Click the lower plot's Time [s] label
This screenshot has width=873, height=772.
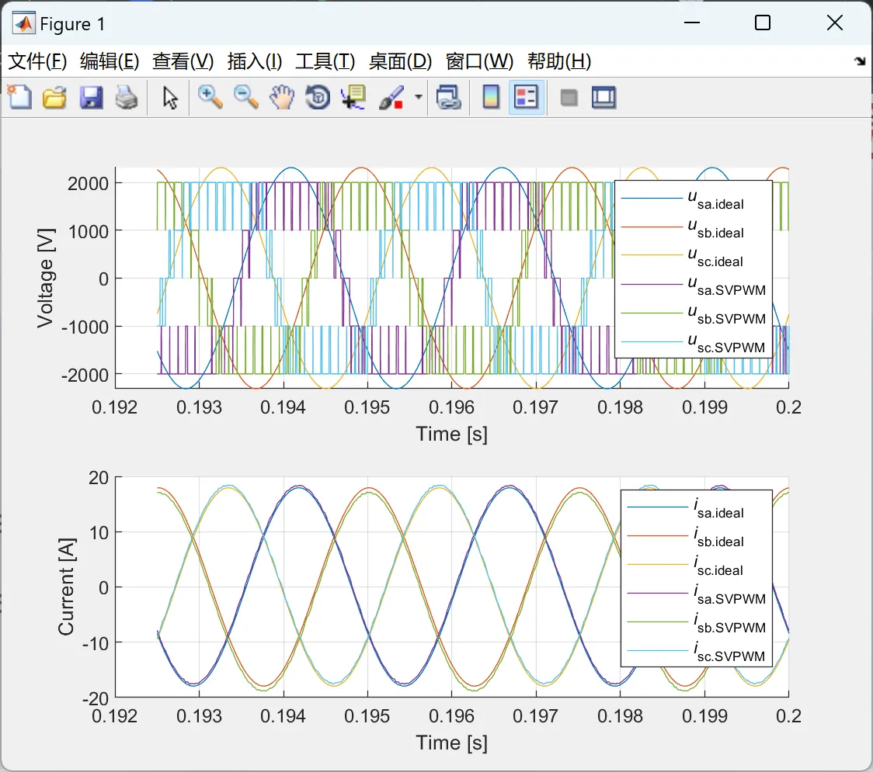[x=451, y=743]
